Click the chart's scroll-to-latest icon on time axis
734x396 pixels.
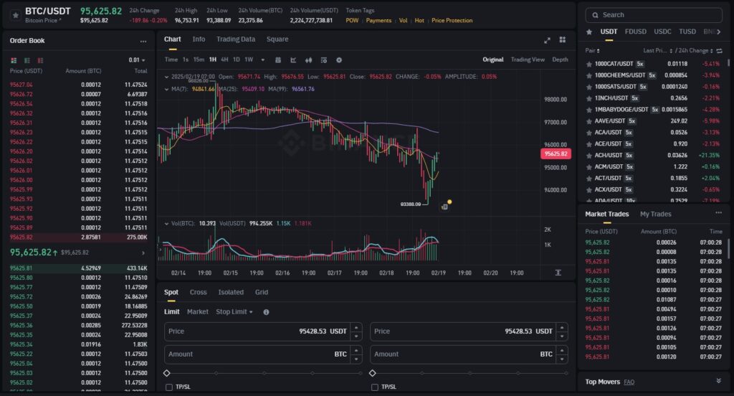pyautogui.click(x=558, y=273)
